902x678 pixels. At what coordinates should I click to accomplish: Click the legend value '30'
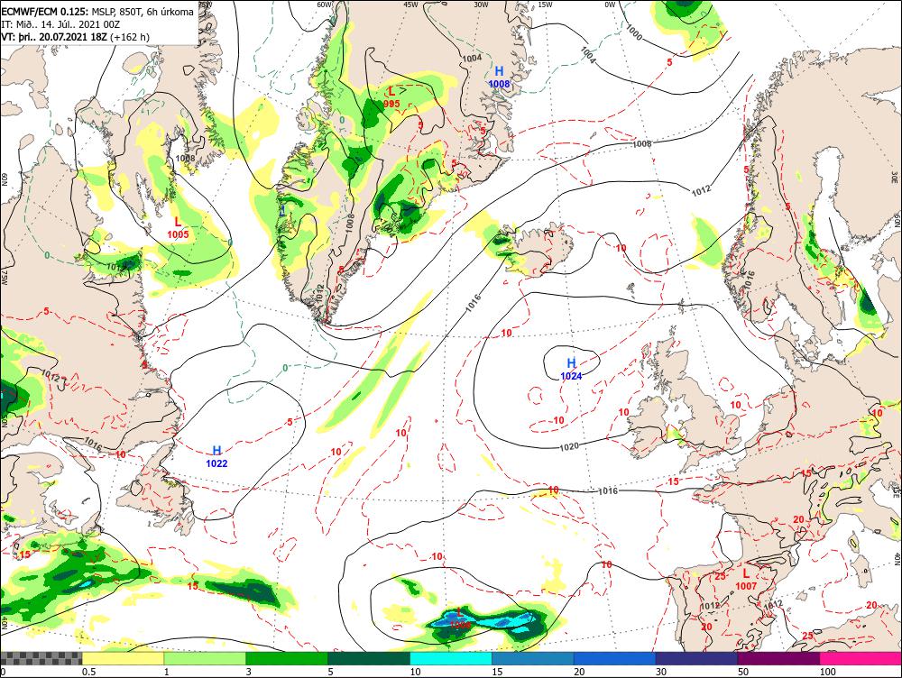click(661, 672)
